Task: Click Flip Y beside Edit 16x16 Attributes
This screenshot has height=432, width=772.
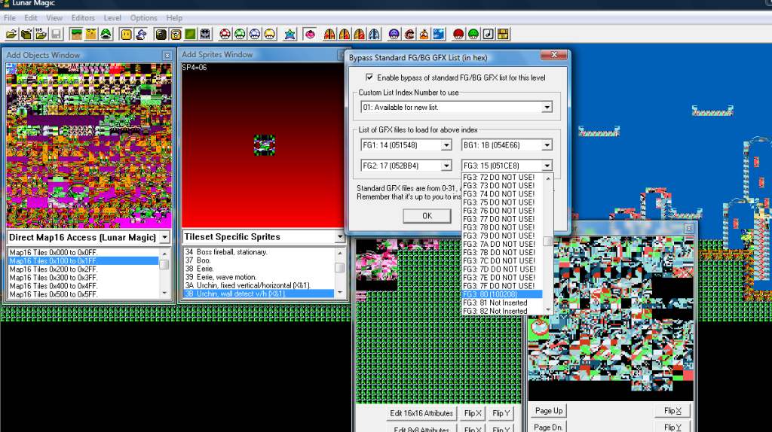Action: point(501,413)
